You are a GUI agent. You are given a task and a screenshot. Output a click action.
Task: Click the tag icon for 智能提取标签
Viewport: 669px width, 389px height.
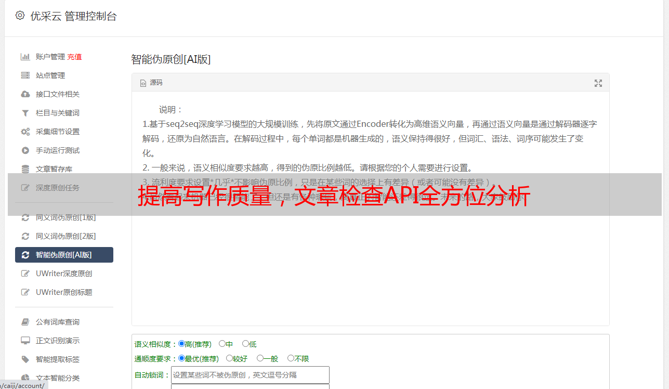point(25,359)
